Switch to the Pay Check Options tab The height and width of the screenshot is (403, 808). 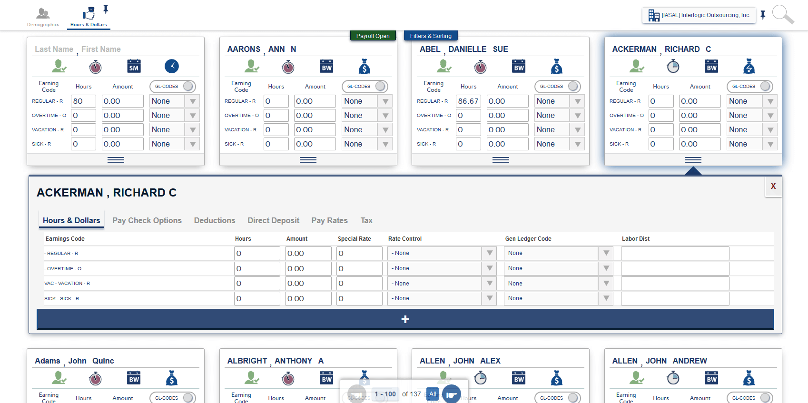pos(147,220)
